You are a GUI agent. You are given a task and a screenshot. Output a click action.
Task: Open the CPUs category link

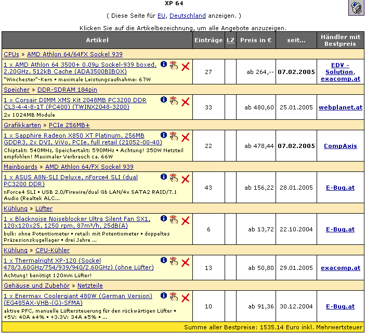(11, 54)
